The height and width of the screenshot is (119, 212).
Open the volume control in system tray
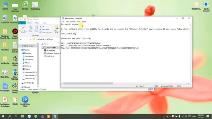186,116
